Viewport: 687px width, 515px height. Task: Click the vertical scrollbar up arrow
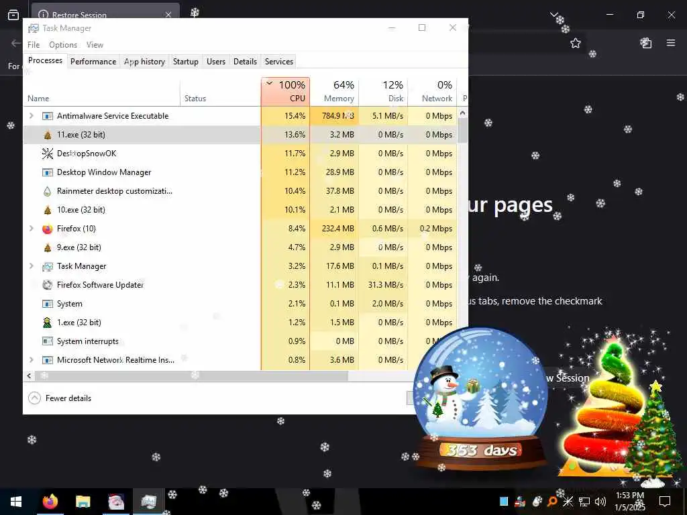tap(462, 113)
